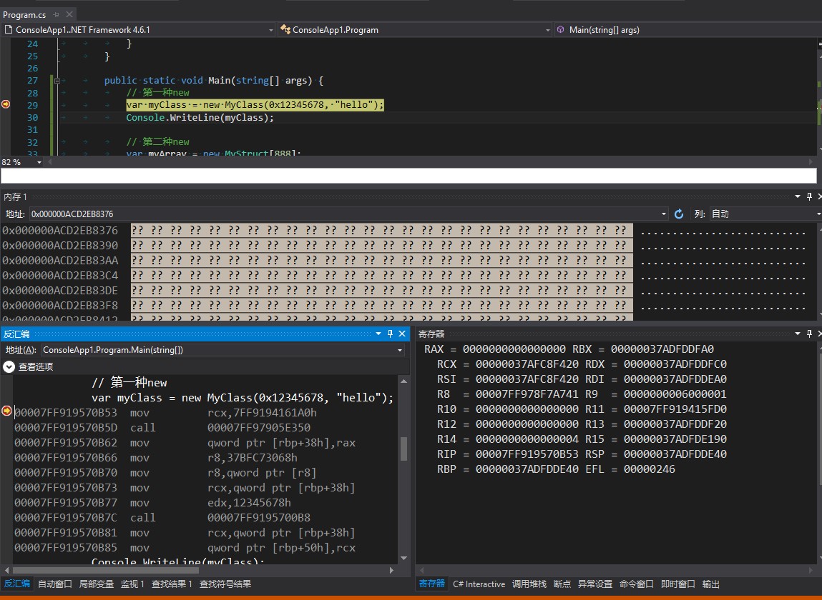The width and height of the screenshot is (822, 600).
Task: Click the RIP register value 00007FF919570B53
Action: (x=527, y=454)
